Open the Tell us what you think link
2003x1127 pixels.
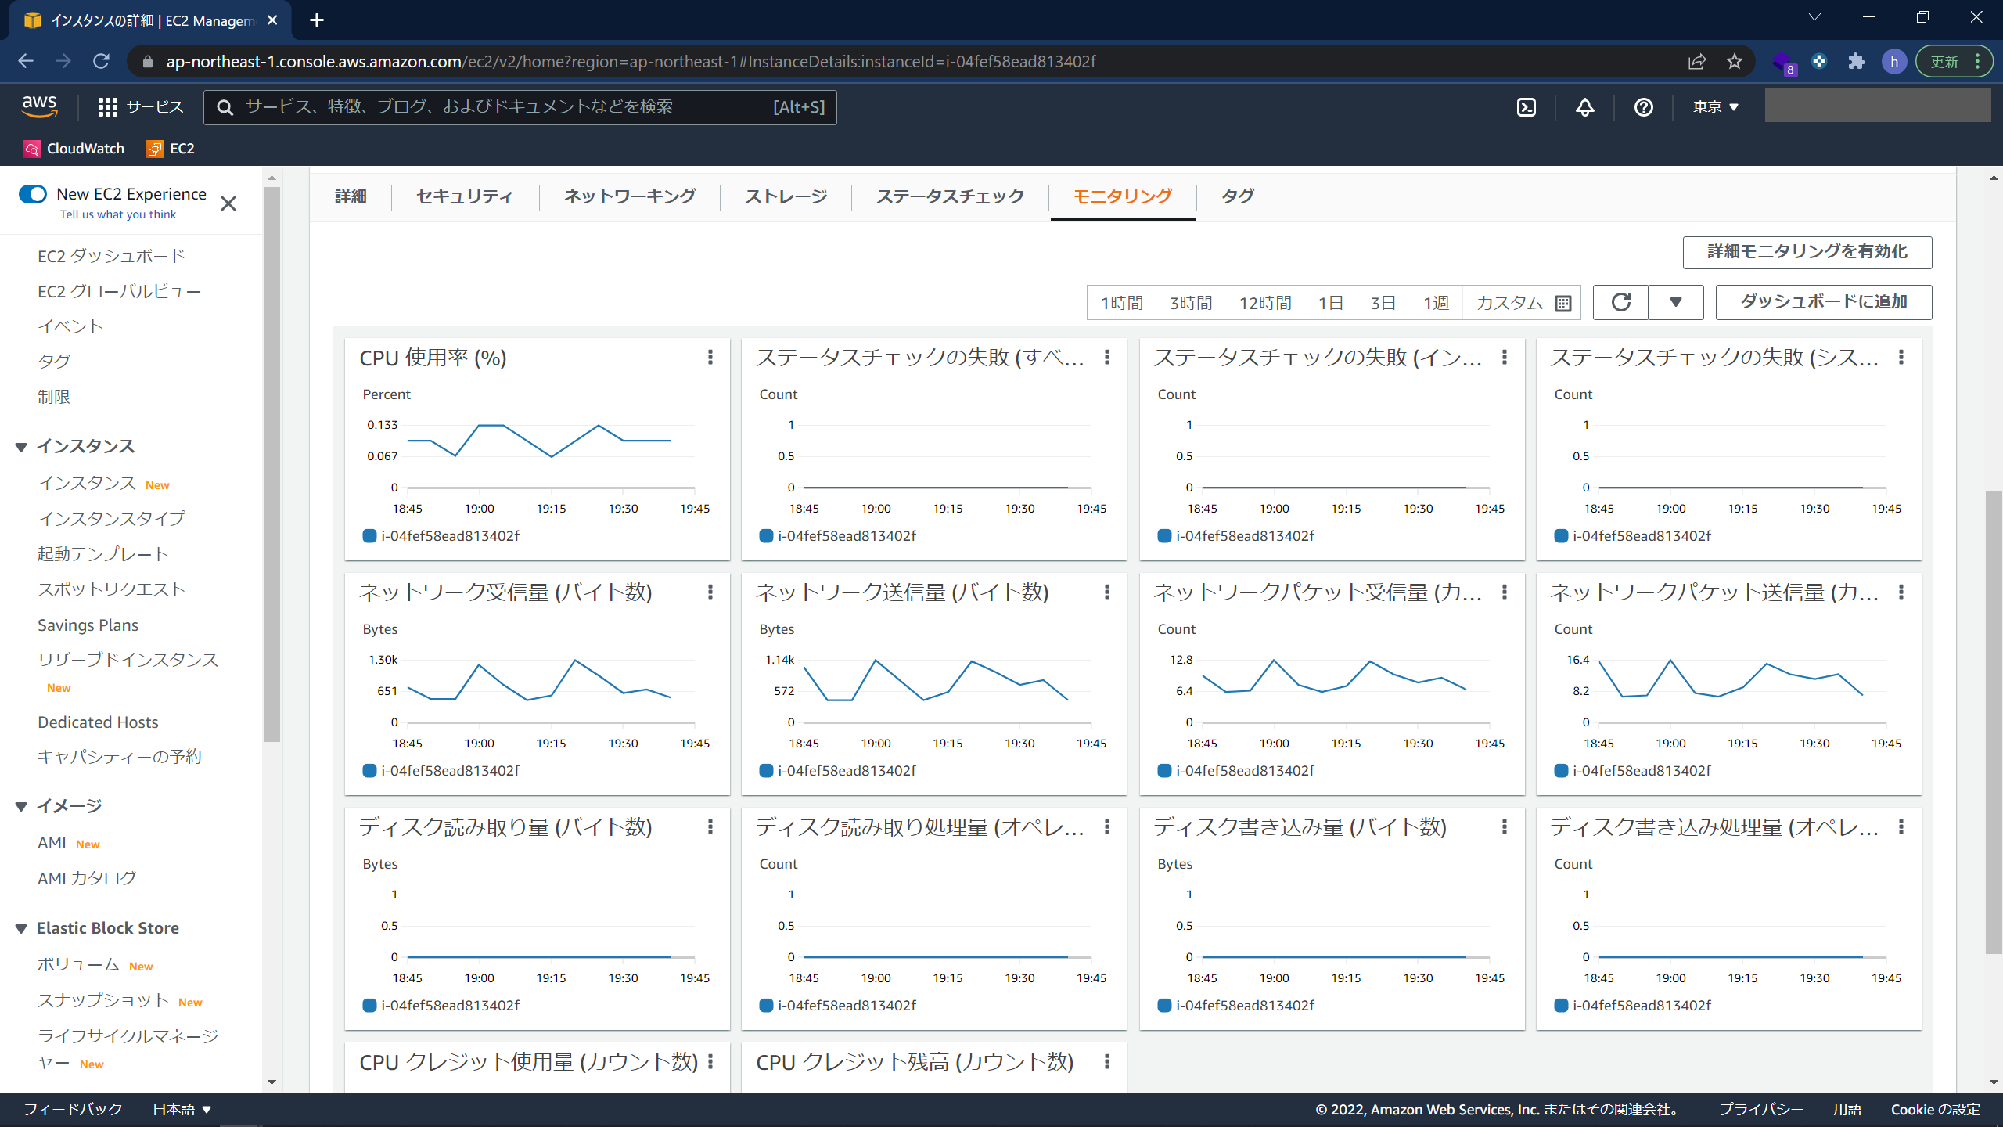118,214
